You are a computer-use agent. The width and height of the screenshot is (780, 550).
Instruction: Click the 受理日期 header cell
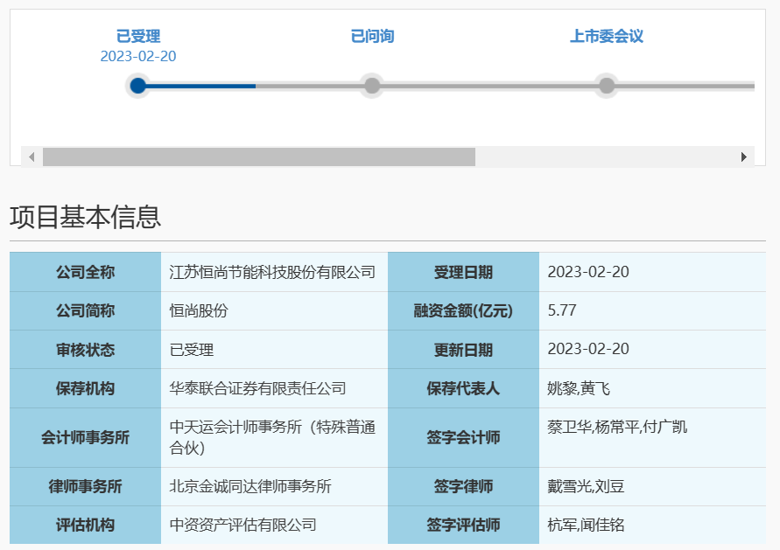(x=463, y=272)
